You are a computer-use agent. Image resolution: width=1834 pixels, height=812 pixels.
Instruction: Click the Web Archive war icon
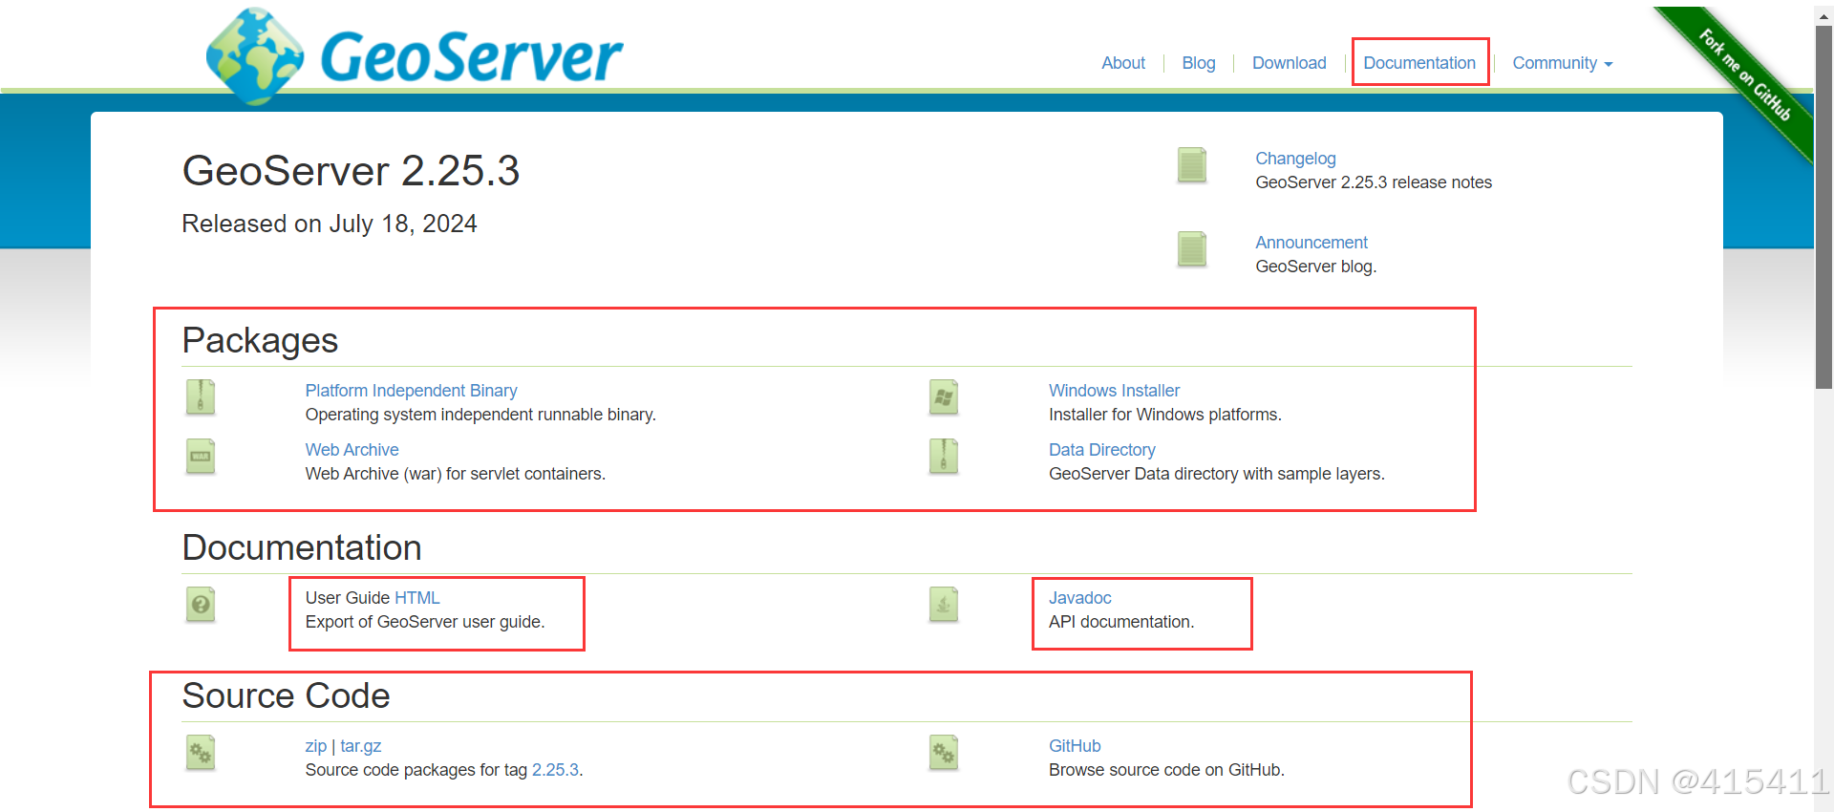coord(201,457)
